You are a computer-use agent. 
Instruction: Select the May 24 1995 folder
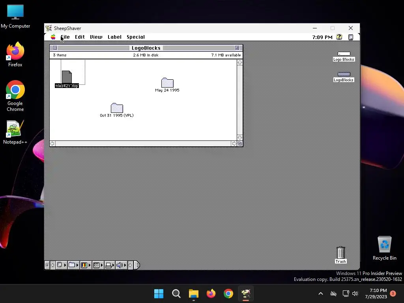click(x=167, y=82)
